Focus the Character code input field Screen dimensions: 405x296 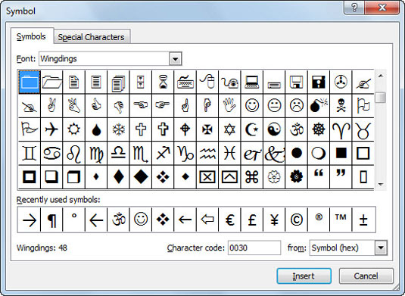(x=254, y=248)
